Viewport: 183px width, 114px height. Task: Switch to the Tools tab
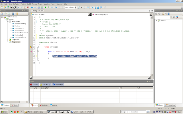[x=15, y=105]
